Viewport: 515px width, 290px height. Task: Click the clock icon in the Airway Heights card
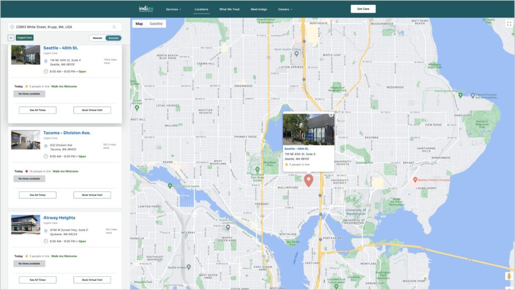[x=46, y=241]
